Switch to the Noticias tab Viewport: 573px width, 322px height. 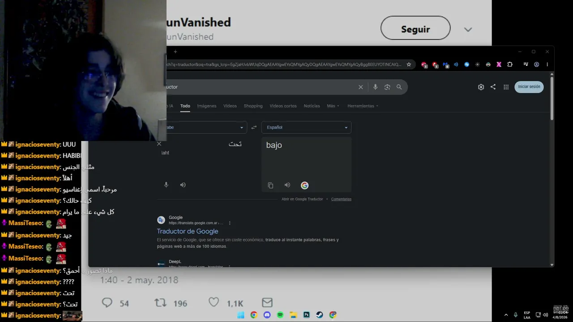(x=312, y=106)
